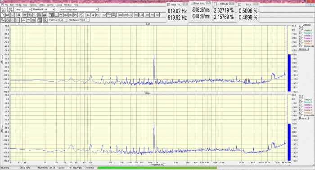Click the vertical autoscale icon before Plot Top

[45, 20]
